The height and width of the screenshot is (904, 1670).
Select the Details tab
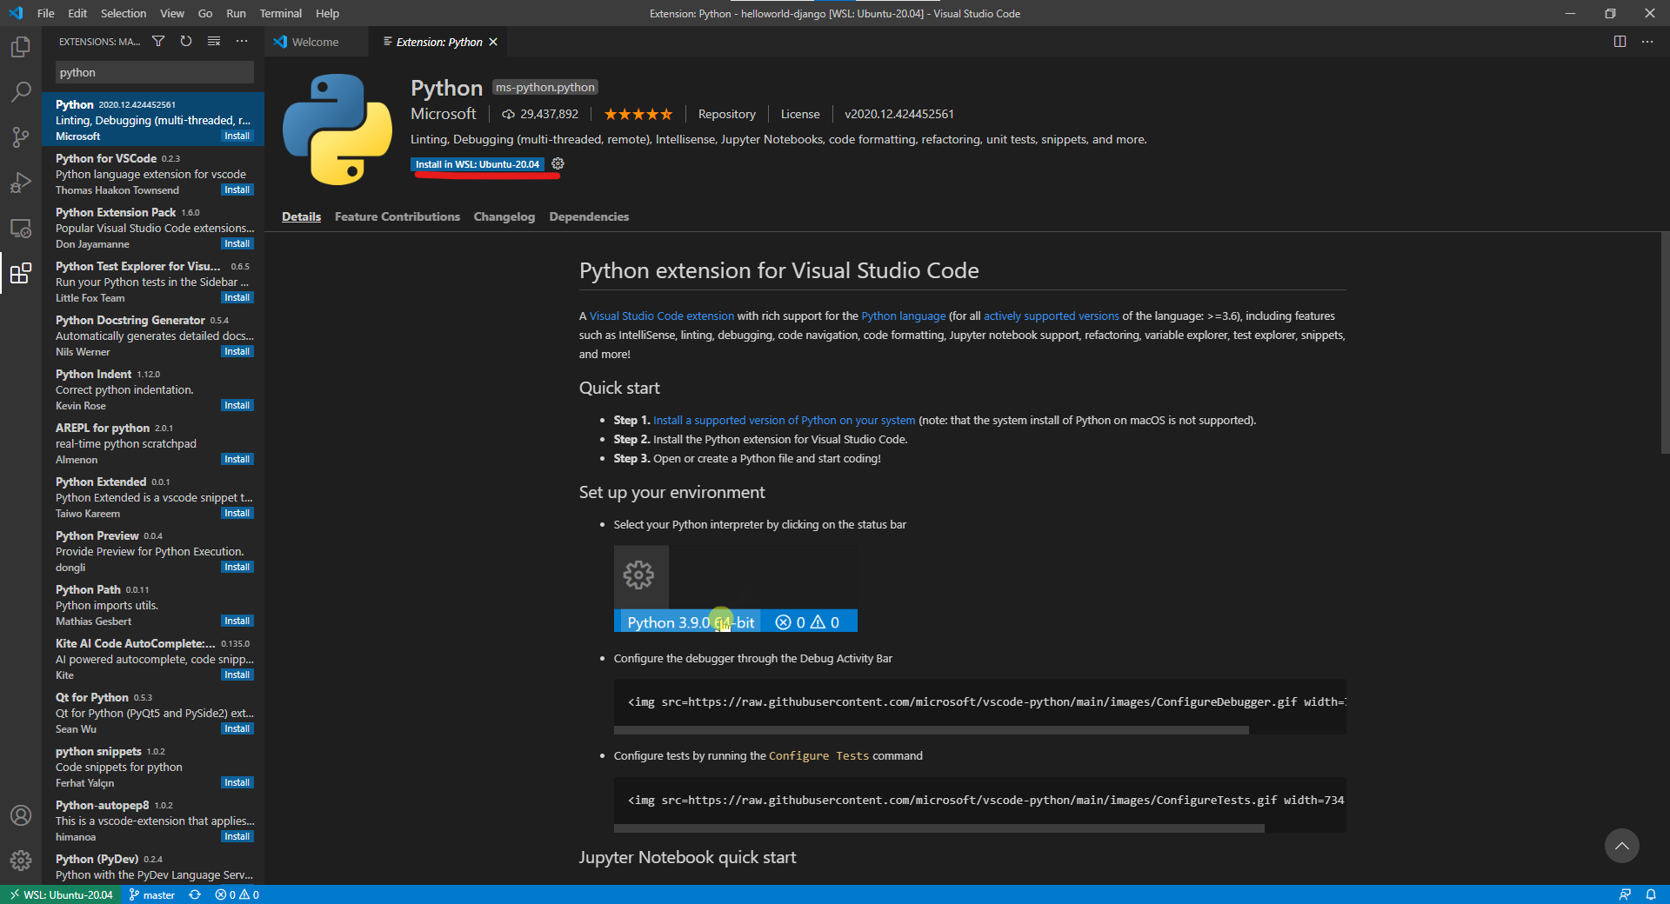pyautogui.click(x=301, y=216)
